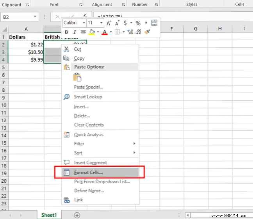Choose Define Name... menu entry
Image resolution: width=253 pixels, height=219 pixels.
[x=100, y=191]
